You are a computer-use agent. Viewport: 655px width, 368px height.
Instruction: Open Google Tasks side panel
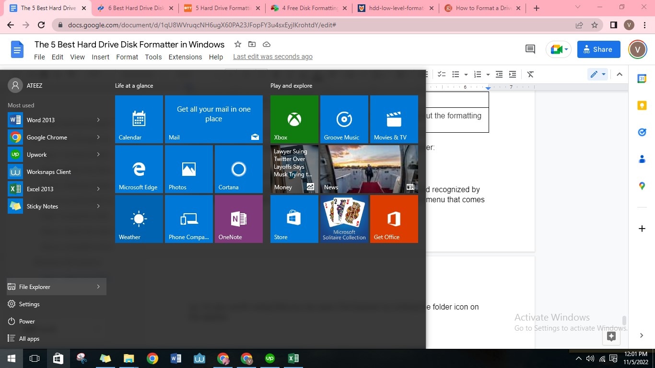pos(642,132)
